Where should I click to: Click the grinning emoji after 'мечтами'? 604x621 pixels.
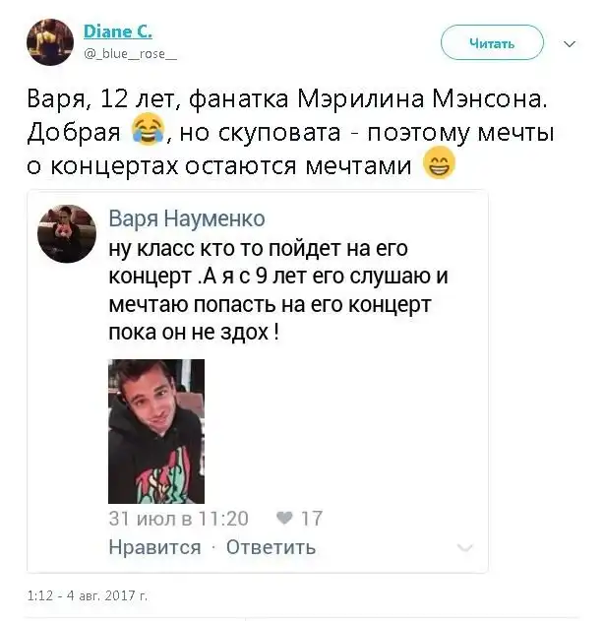point(439,162)
